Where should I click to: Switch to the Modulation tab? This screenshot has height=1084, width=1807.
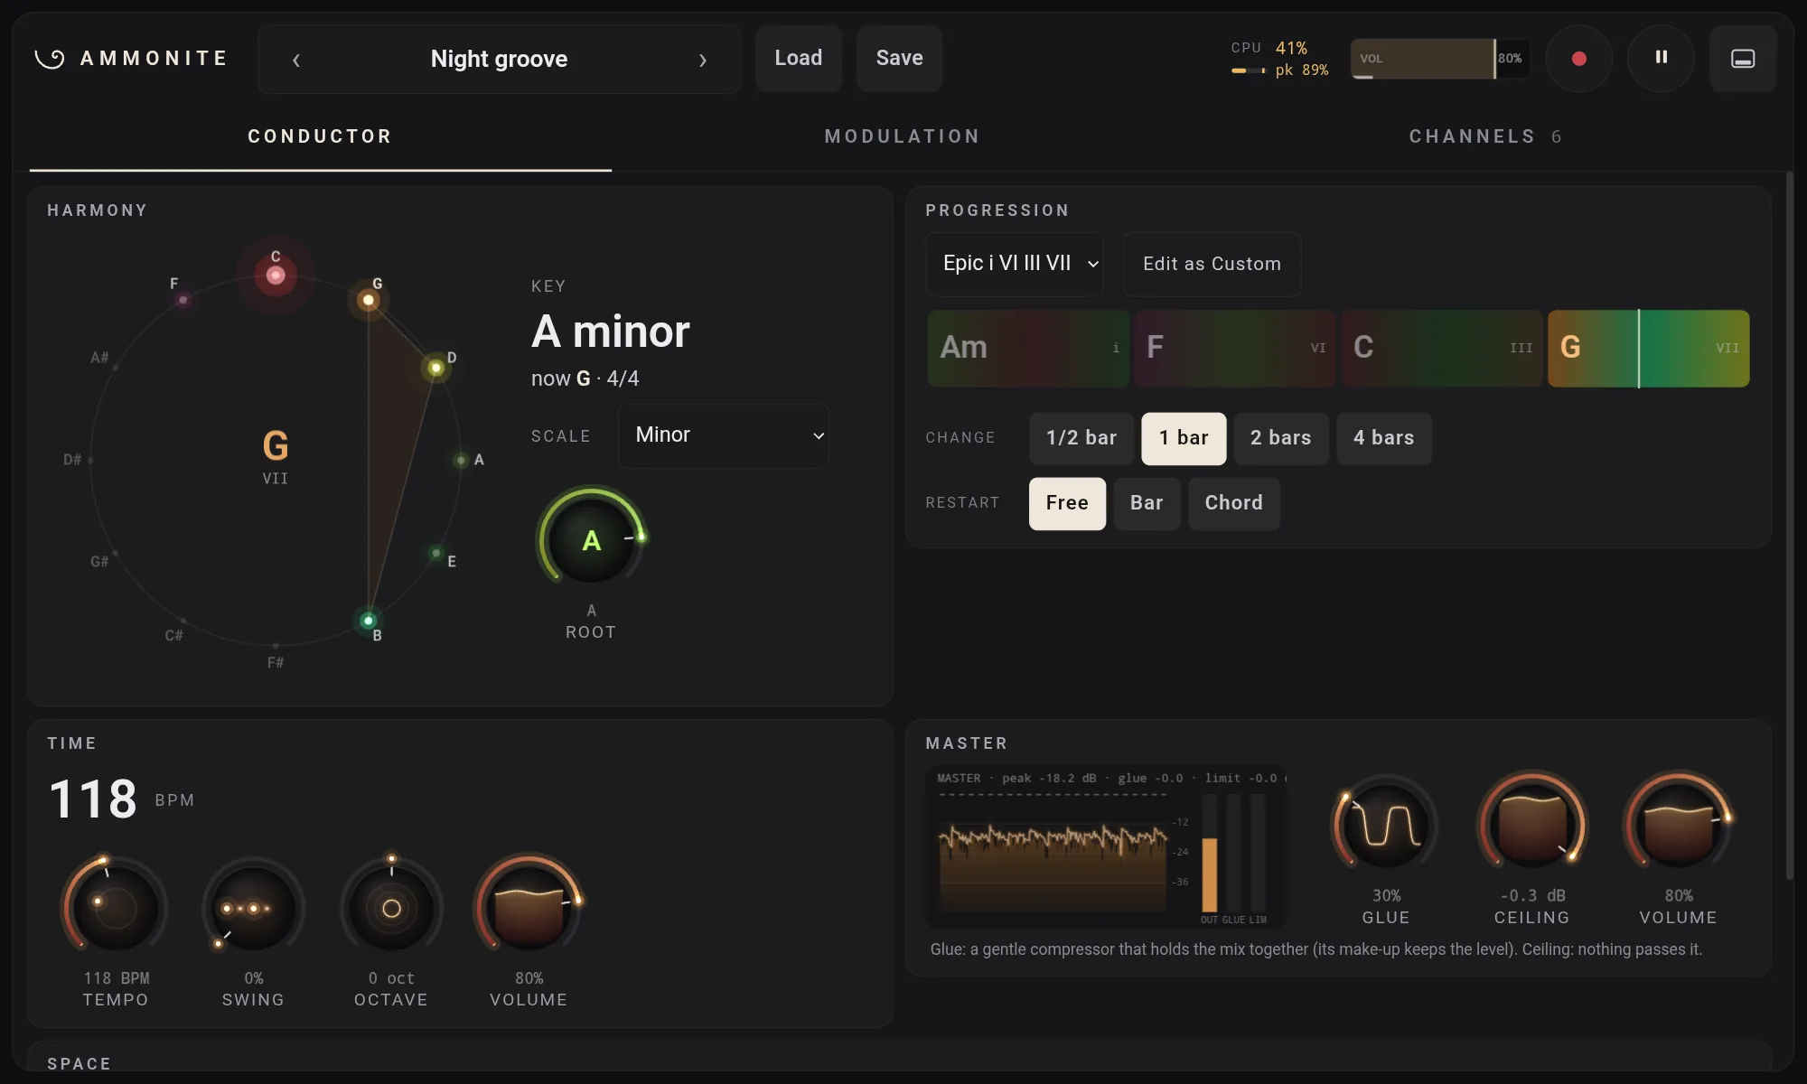[x=903, y=136]
